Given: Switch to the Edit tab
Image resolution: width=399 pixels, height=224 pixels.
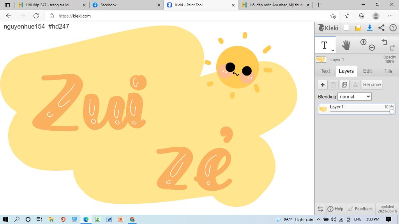Looking at the screenshot, I should [x=367, y=71].
